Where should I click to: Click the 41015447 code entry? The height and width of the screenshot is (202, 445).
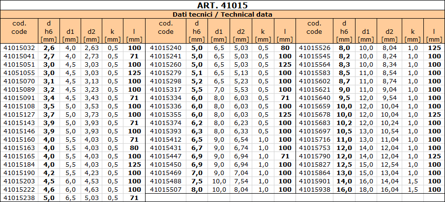click(x=165, y=156)
